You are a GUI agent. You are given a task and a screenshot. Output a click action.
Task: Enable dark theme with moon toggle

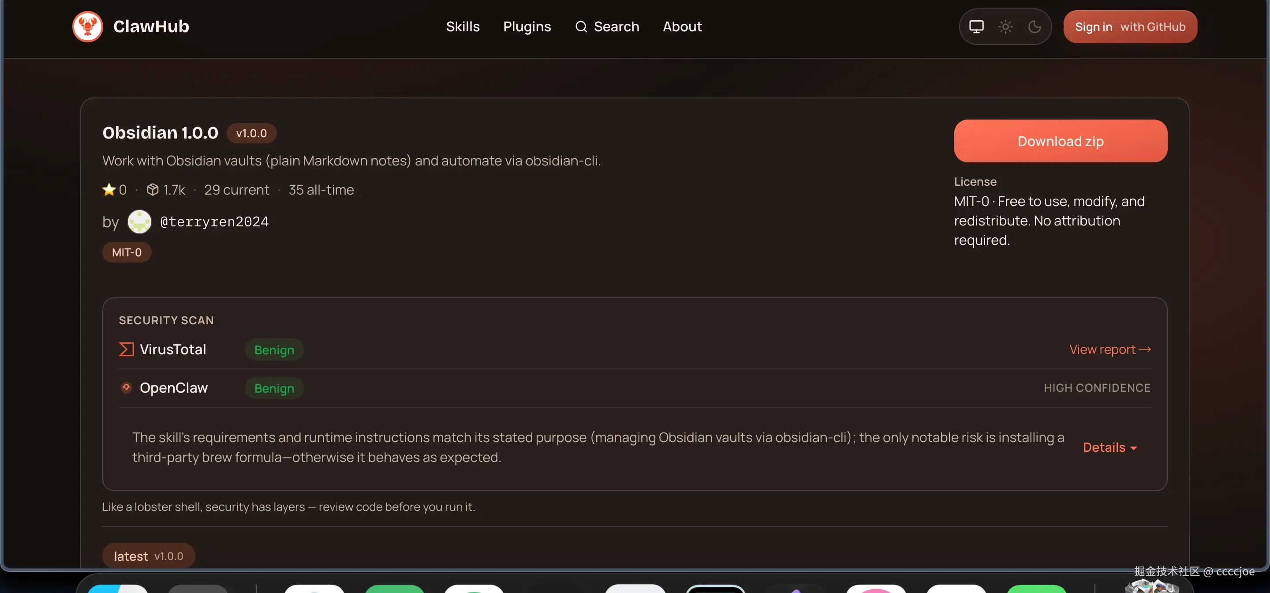(x=1035, y=26)
